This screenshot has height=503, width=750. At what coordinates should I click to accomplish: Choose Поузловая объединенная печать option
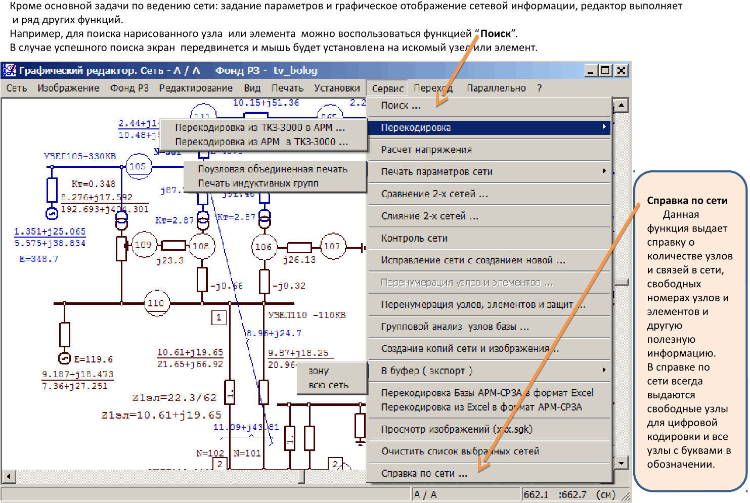(272, 169)
